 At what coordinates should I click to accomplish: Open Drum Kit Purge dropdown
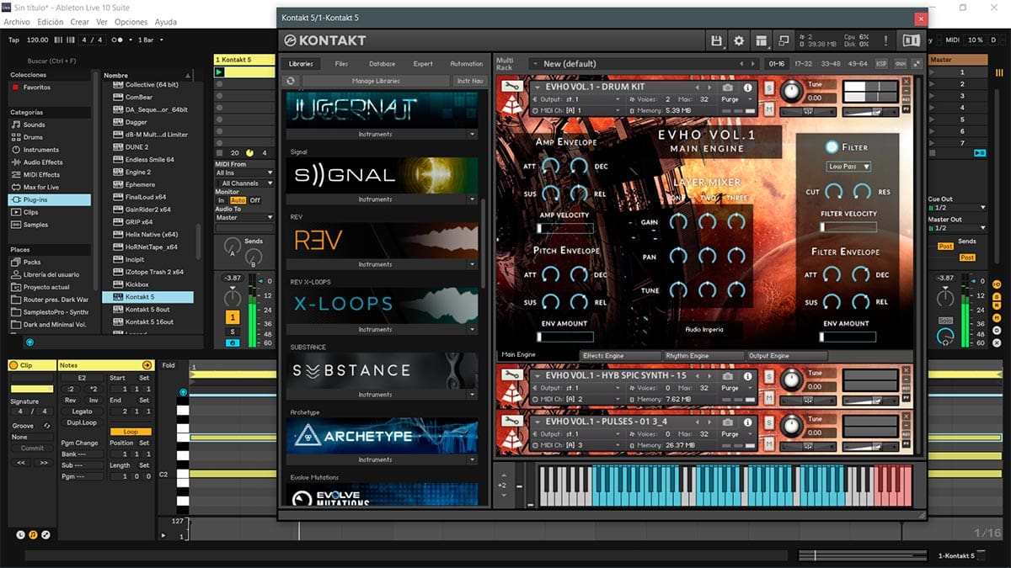[737, 98]
